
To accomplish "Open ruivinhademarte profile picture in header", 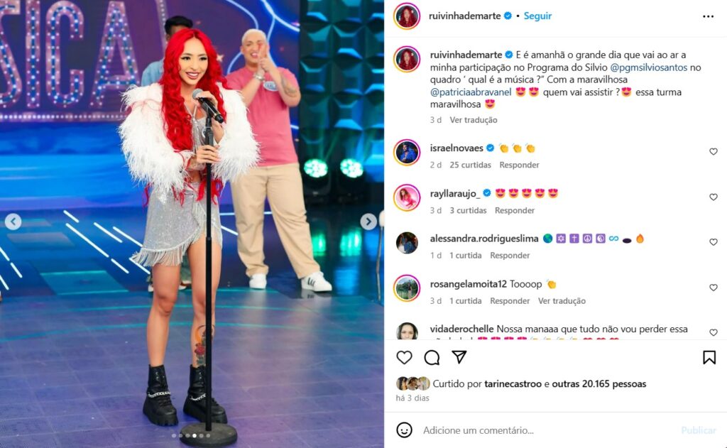I will [407, 16].
